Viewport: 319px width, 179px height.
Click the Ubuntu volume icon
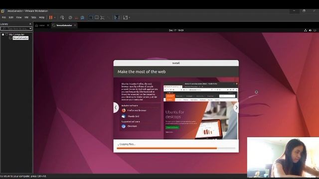click(310, 30)
